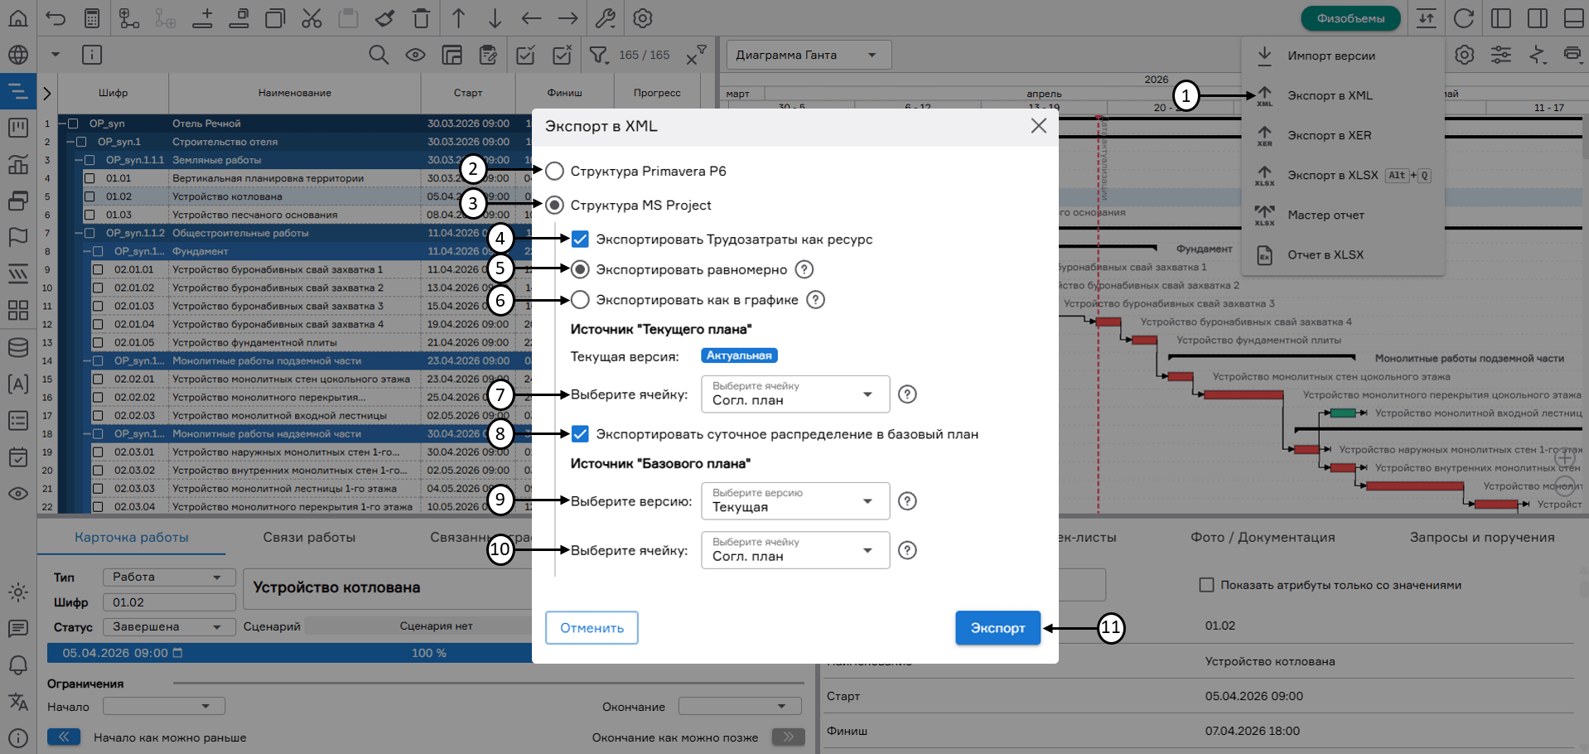
Task: Click the 'Начало как можно раньше' arrow button
Action: pyautogui.click(x=64, y=737)
